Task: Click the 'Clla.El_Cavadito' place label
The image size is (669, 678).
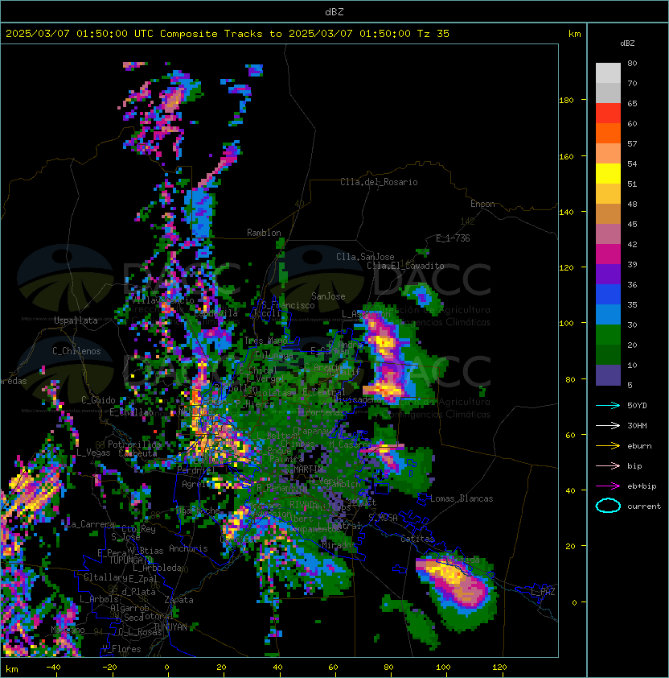Action: coord(405,266)
